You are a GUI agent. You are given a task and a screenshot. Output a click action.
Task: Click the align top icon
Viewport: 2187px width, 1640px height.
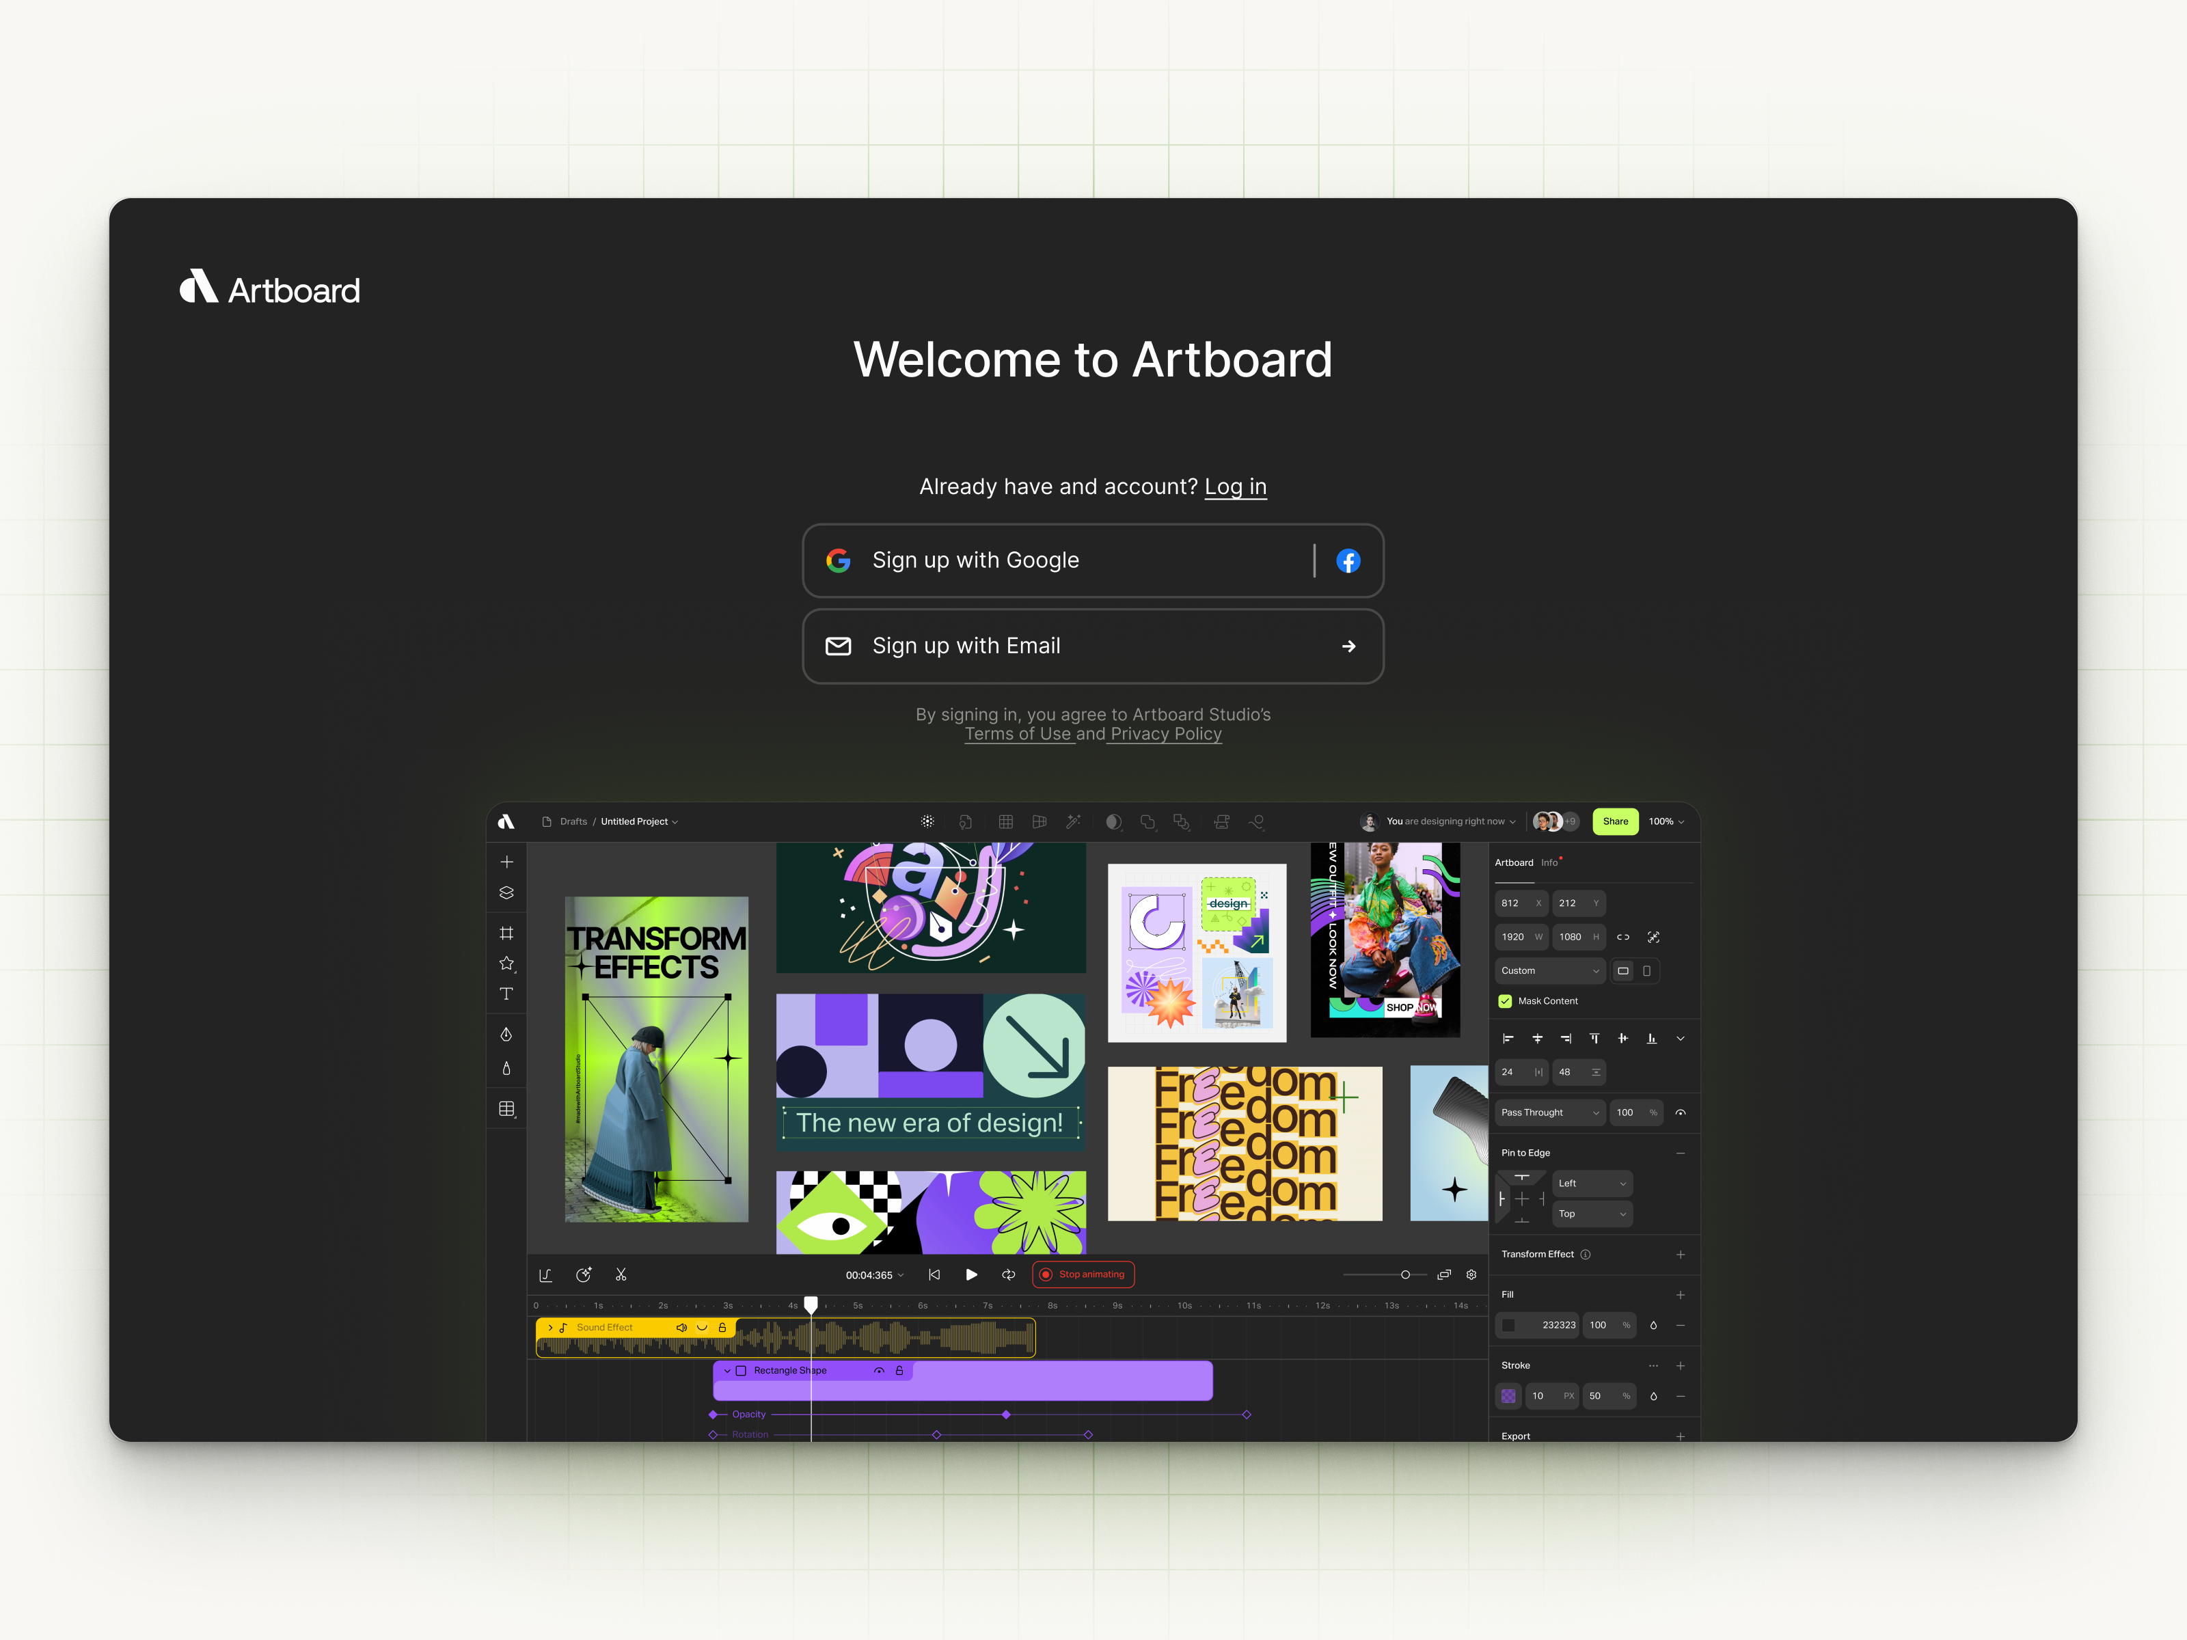click(1594, 1038)
